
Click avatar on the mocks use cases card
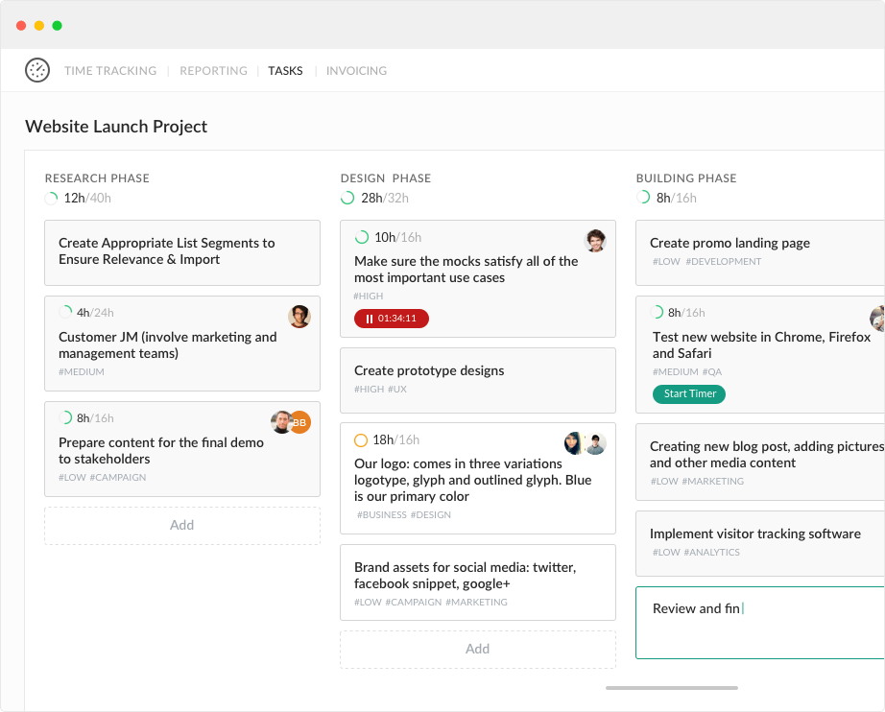click(x=595, y=241)
